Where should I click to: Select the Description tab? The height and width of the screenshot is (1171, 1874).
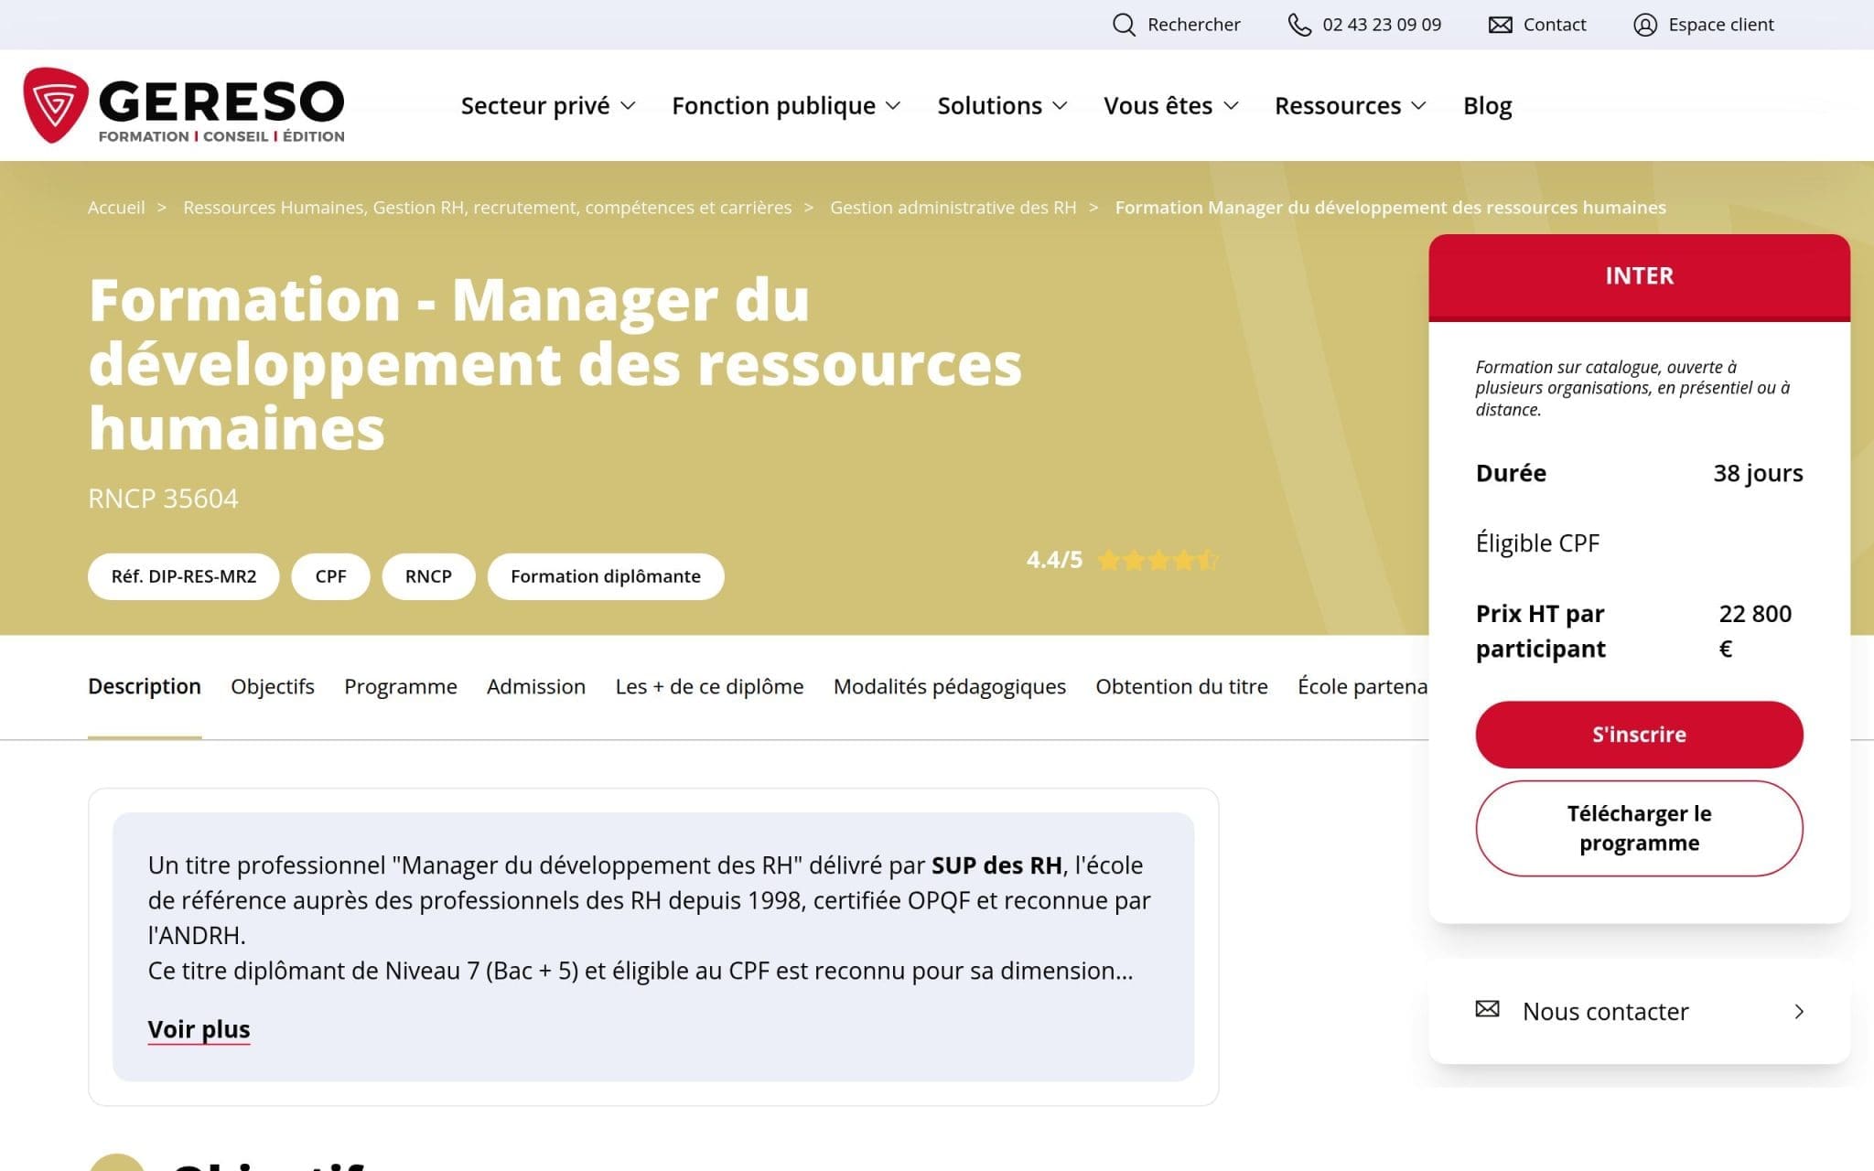(x=145, y=686)
